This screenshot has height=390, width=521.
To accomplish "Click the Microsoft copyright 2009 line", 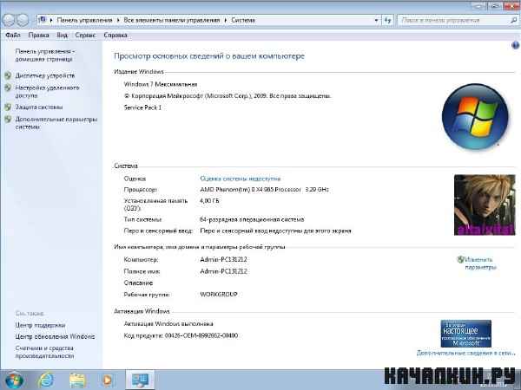I will (x=228, y=96).
